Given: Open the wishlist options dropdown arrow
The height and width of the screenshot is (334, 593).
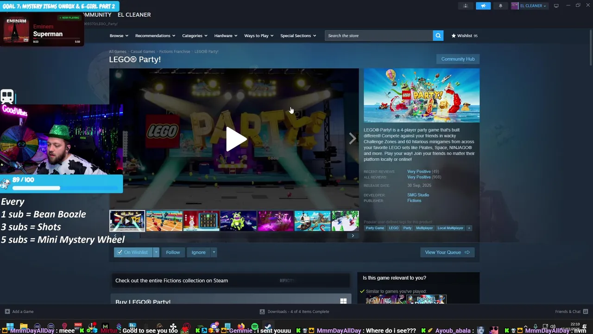Looking at the screenshot, I should (x=156, y=252).
